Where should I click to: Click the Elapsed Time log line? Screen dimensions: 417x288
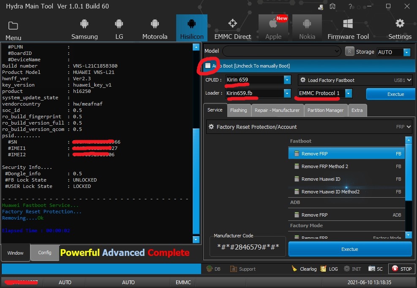click(36, 231)
